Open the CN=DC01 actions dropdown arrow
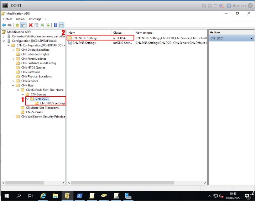Image resolution: width=255 pixels, height=201 pixels. coord(252,38)
